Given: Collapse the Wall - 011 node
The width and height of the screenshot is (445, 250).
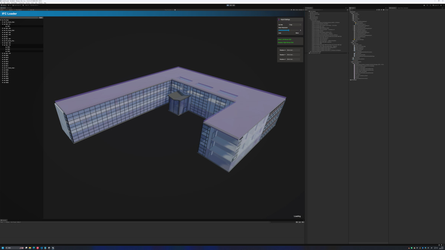Looking at the screenshot, I should [x=3, y=24].
